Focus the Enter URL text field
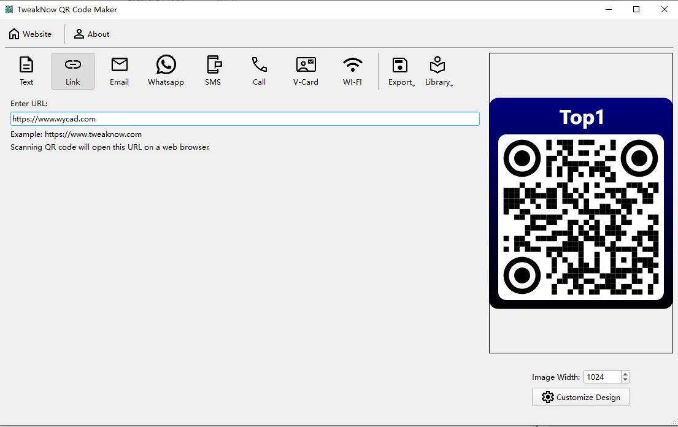Viewport: 678px width, 427px height. click(244, 118)
